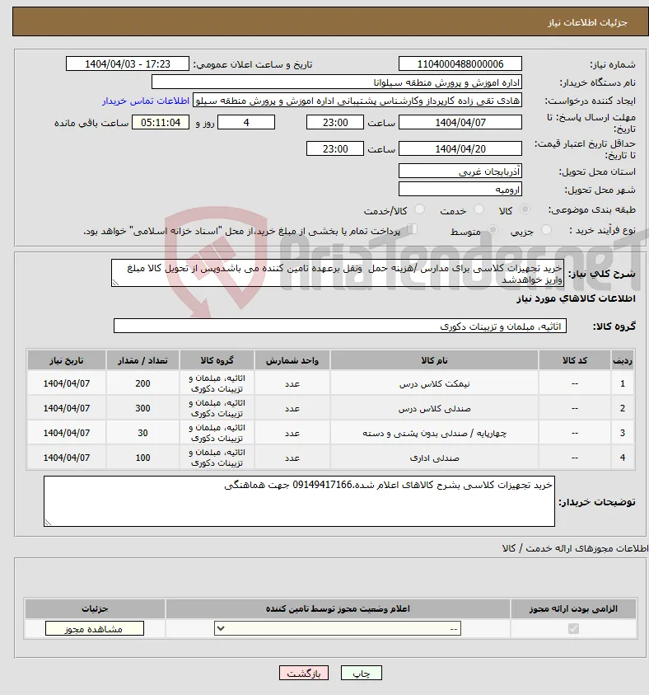Select the کالا/خدمت radio button
Screen dimensions: 649x695
(x=420, y=209)
